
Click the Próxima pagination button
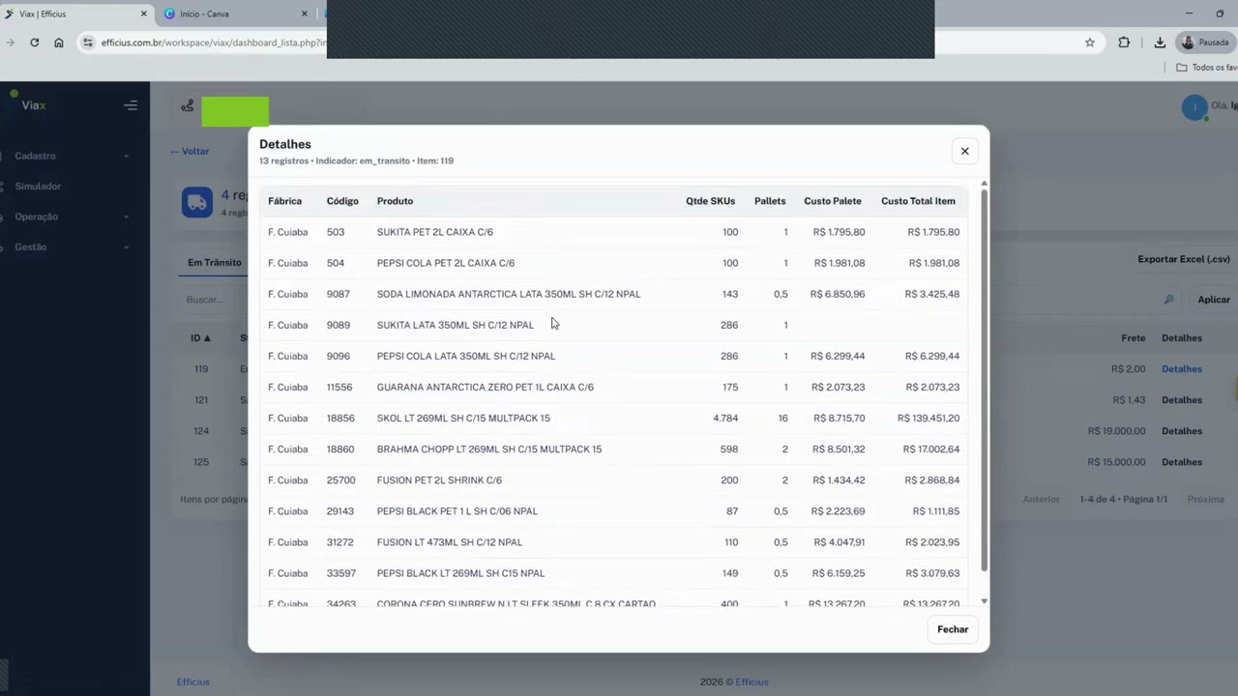pos(1206,500)
